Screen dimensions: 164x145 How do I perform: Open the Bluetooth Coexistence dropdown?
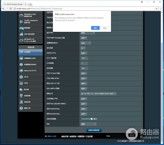(88, 33)
